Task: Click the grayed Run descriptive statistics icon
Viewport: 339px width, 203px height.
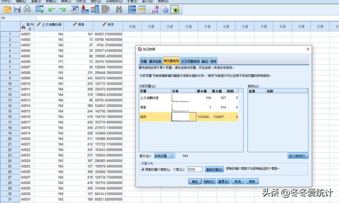Action: point(105,10)
